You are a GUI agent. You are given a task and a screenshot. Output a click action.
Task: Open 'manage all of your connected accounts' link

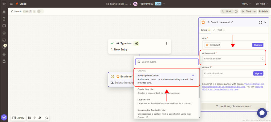[x=233, y=88]
